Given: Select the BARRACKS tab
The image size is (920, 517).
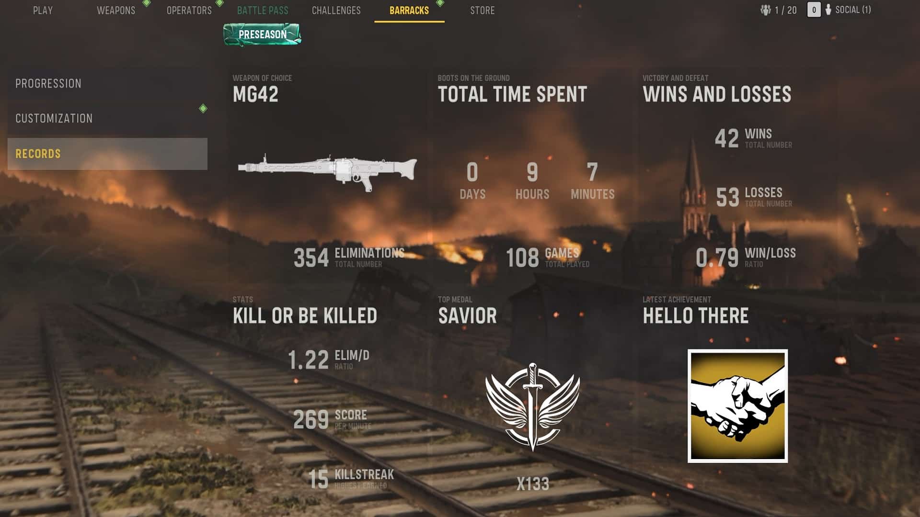Looking at the screenshot, I should [x=410, y=11].
